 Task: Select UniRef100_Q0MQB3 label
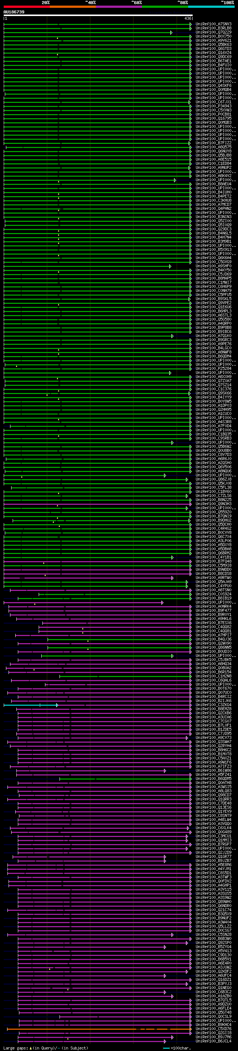[213, 122]
